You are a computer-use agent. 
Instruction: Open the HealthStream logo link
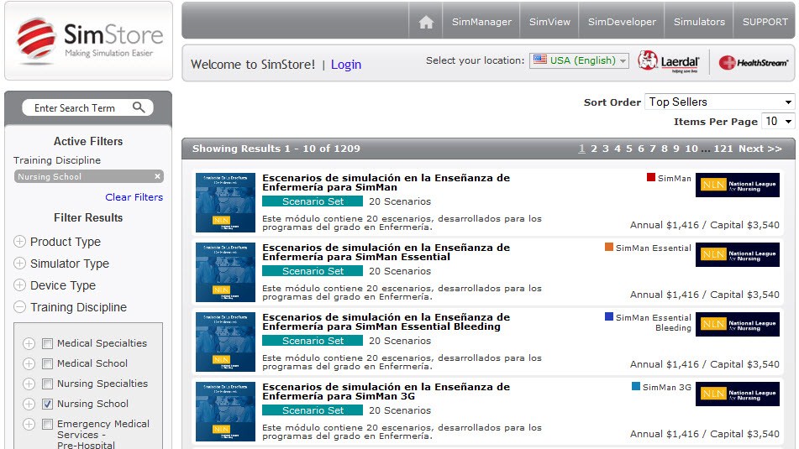(753, 63)
